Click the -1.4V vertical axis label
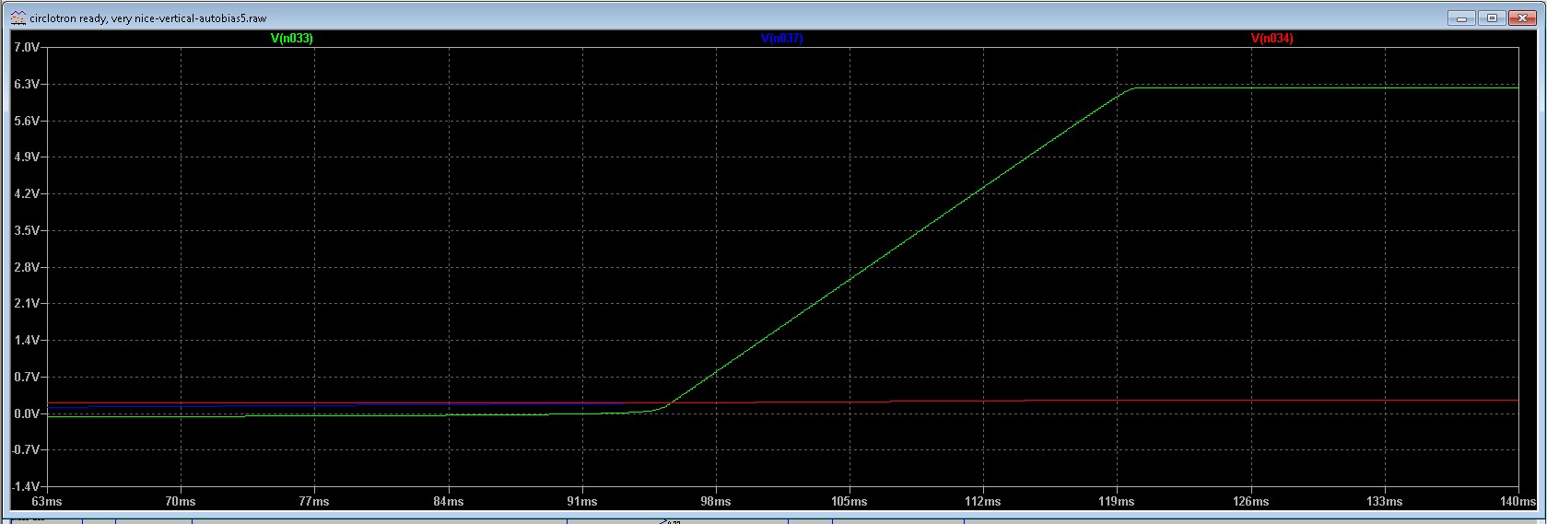 pos(25,486)
